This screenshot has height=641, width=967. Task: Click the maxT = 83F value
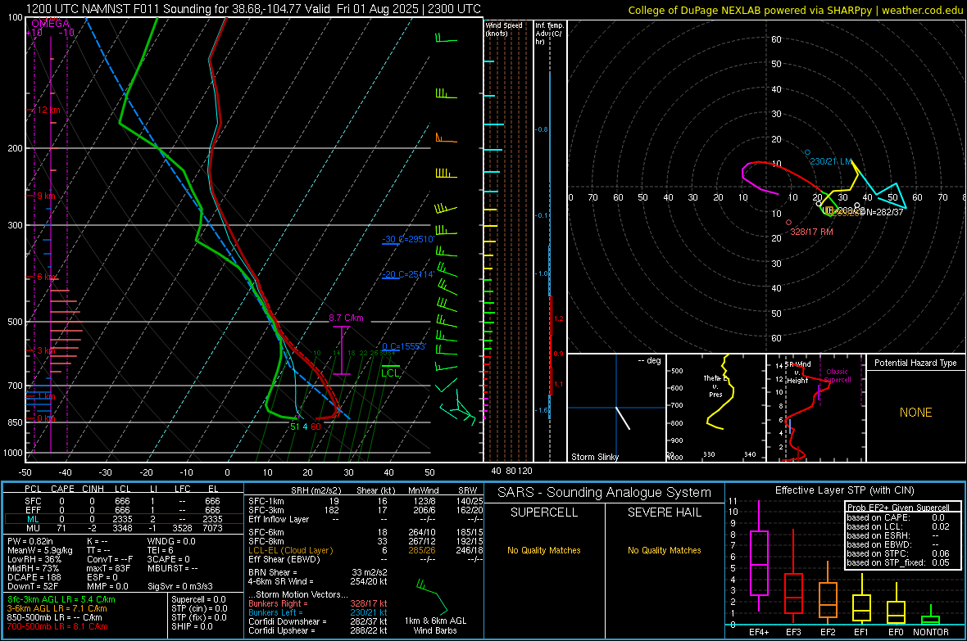click(108, 568)
